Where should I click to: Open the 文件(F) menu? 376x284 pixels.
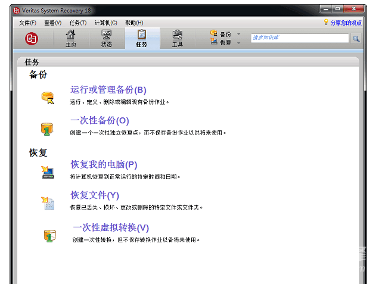point(28,23)
